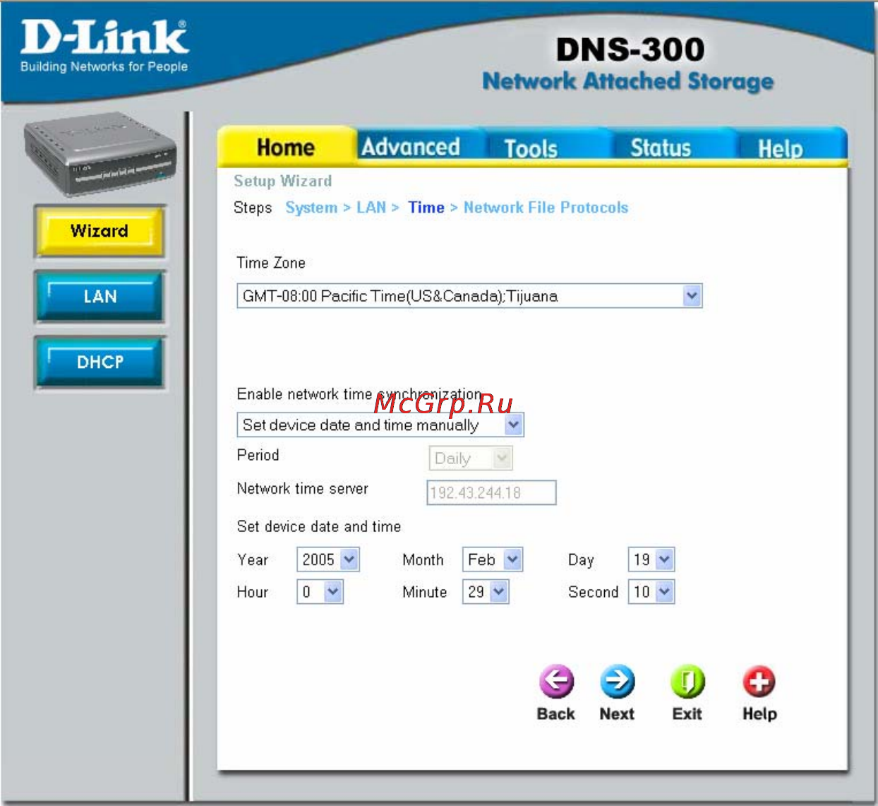Expand the Time Zone dropdown

coord(469,296)
